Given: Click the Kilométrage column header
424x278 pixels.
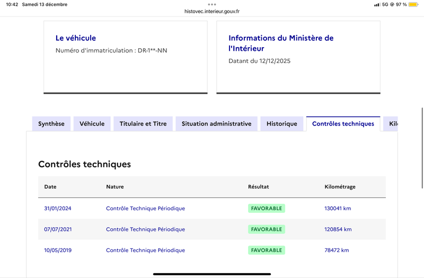Looking at the screenshot, I should point(340,187).
